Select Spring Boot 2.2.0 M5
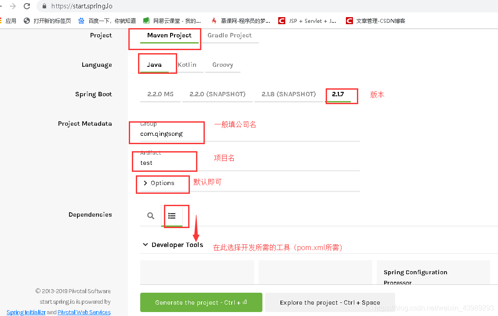498x316 pixels. (160, 94)
